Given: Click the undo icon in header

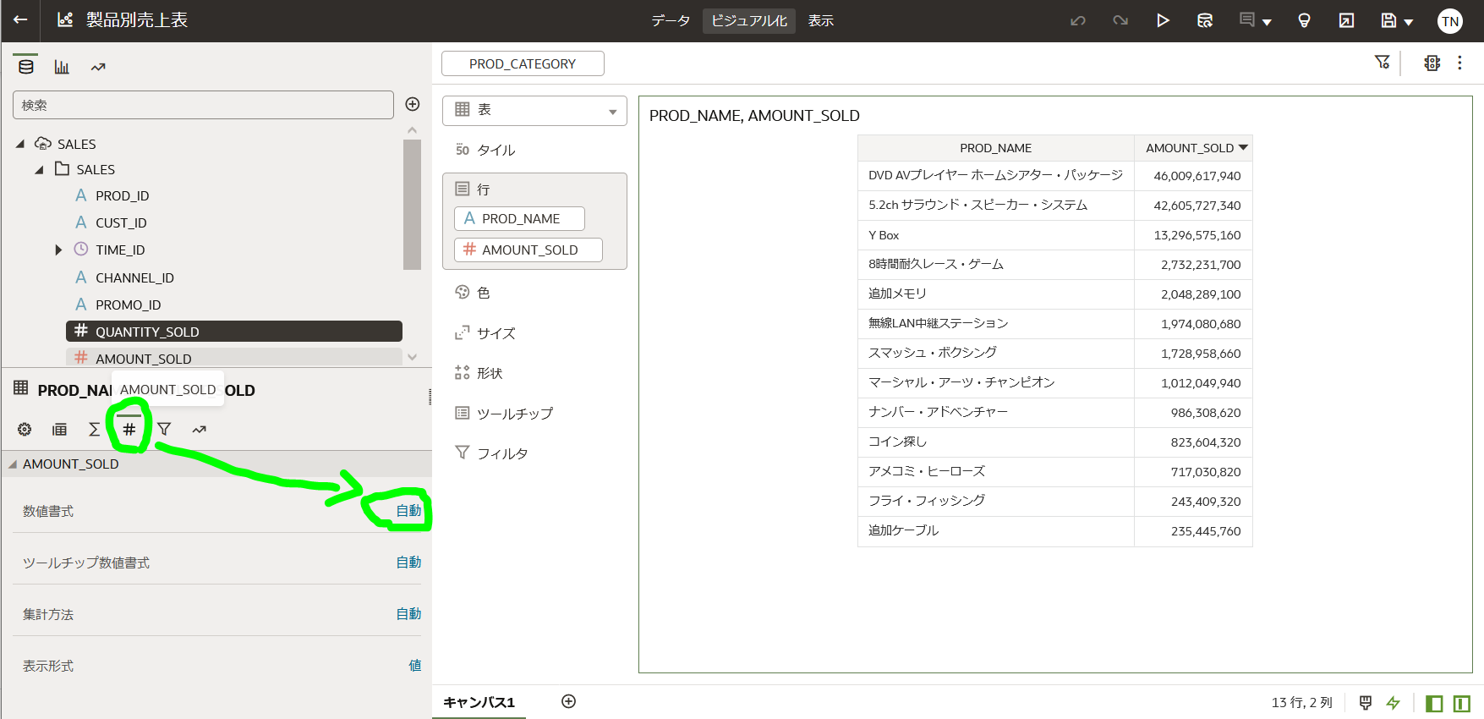Looking at the screenshot, I should 1078,20.
